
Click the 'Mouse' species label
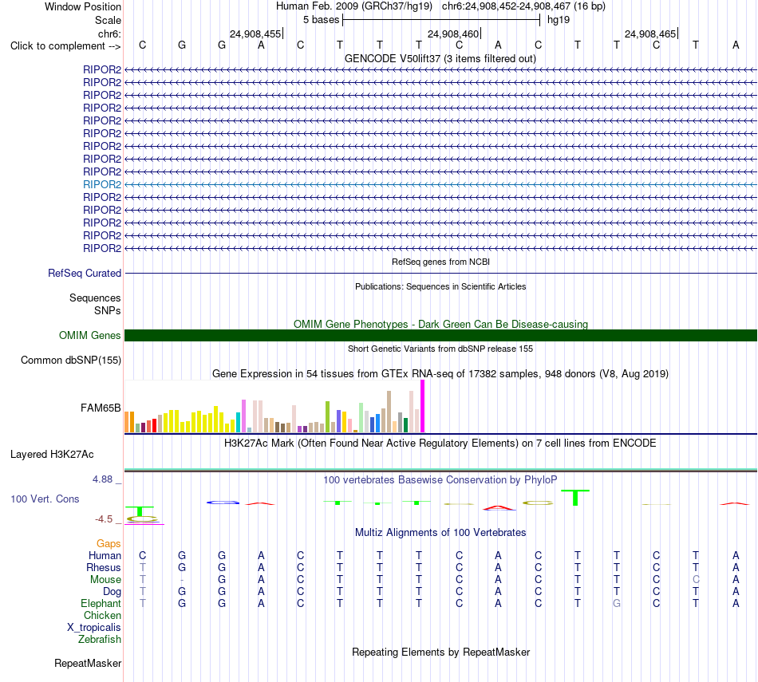(105, 580)
